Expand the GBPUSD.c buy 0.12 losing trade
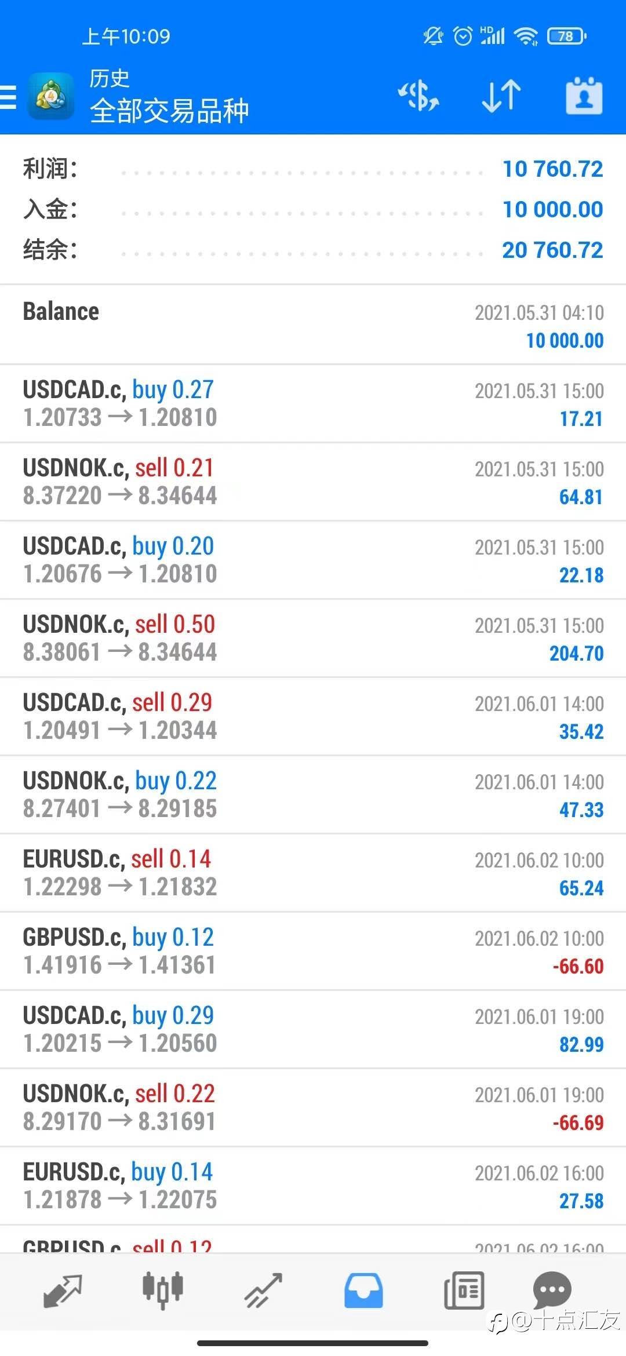626x1356 pixels. coord(313,951)
